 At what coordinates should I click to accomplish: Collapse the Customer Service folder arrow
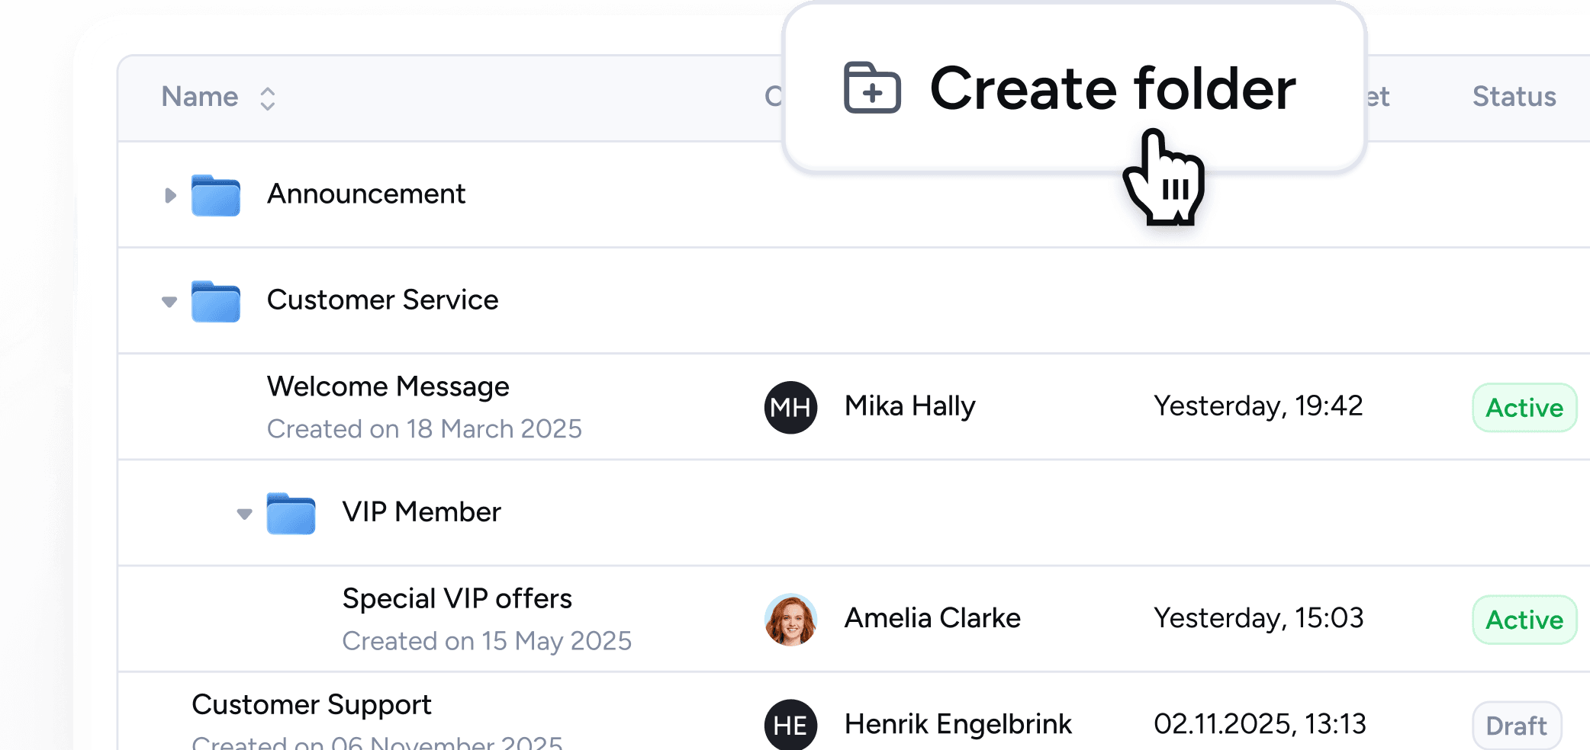(x=169, y=302)
